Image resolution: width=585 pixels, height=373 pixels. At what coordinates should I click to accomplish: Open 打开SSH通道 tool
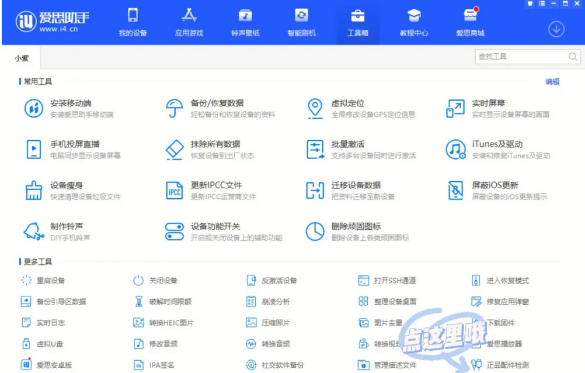387,280
